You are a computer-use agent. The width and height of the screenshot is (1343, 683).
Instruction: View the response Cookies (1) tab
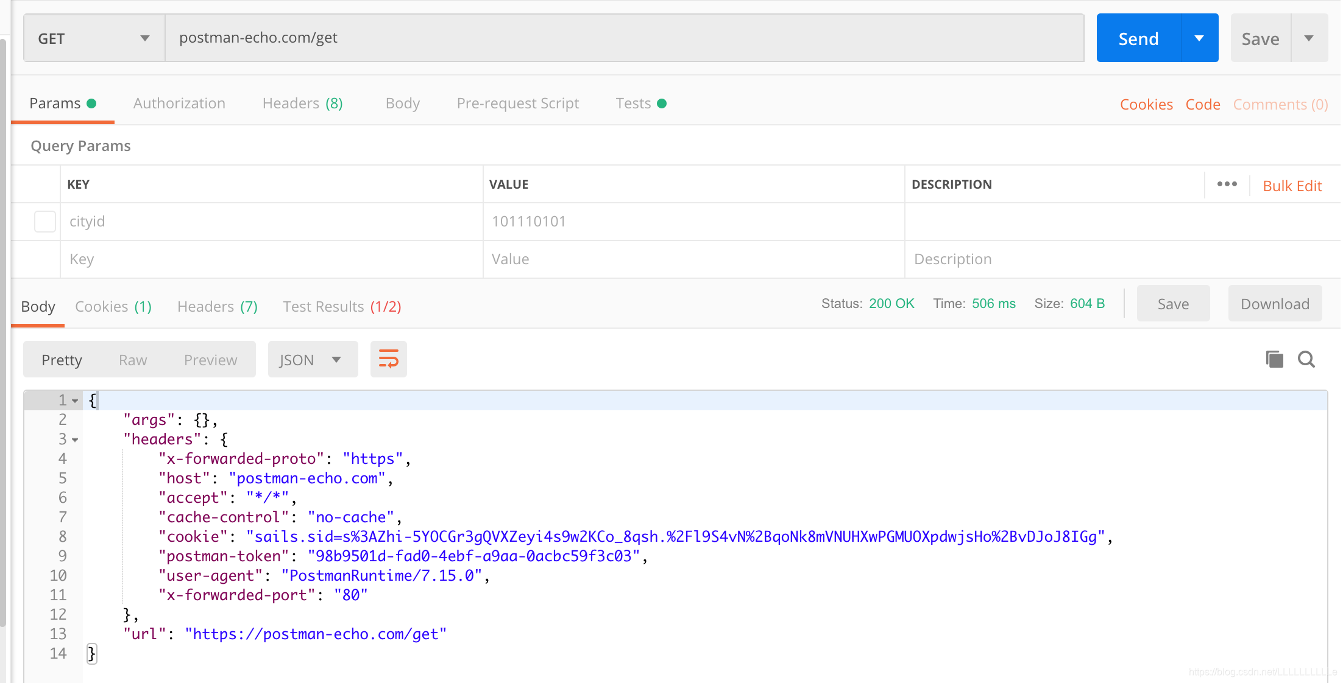(113, 307)
